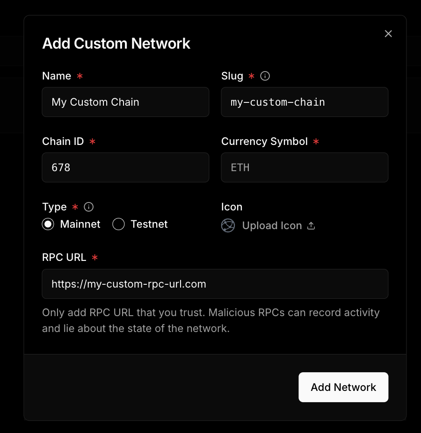Click the info icon beside Slug

point(265,76)
